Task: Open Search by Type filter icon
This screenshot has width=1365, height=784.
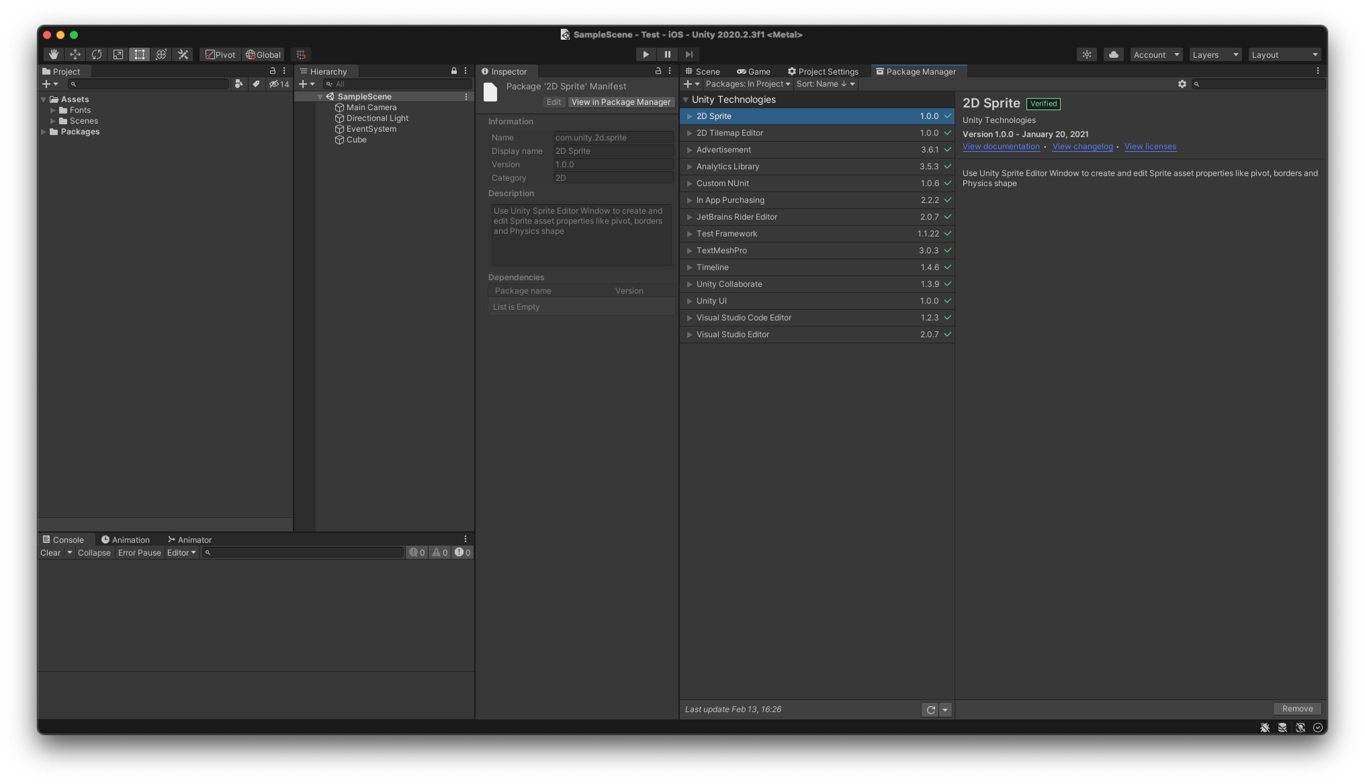Action: click(x=238, y=84)
